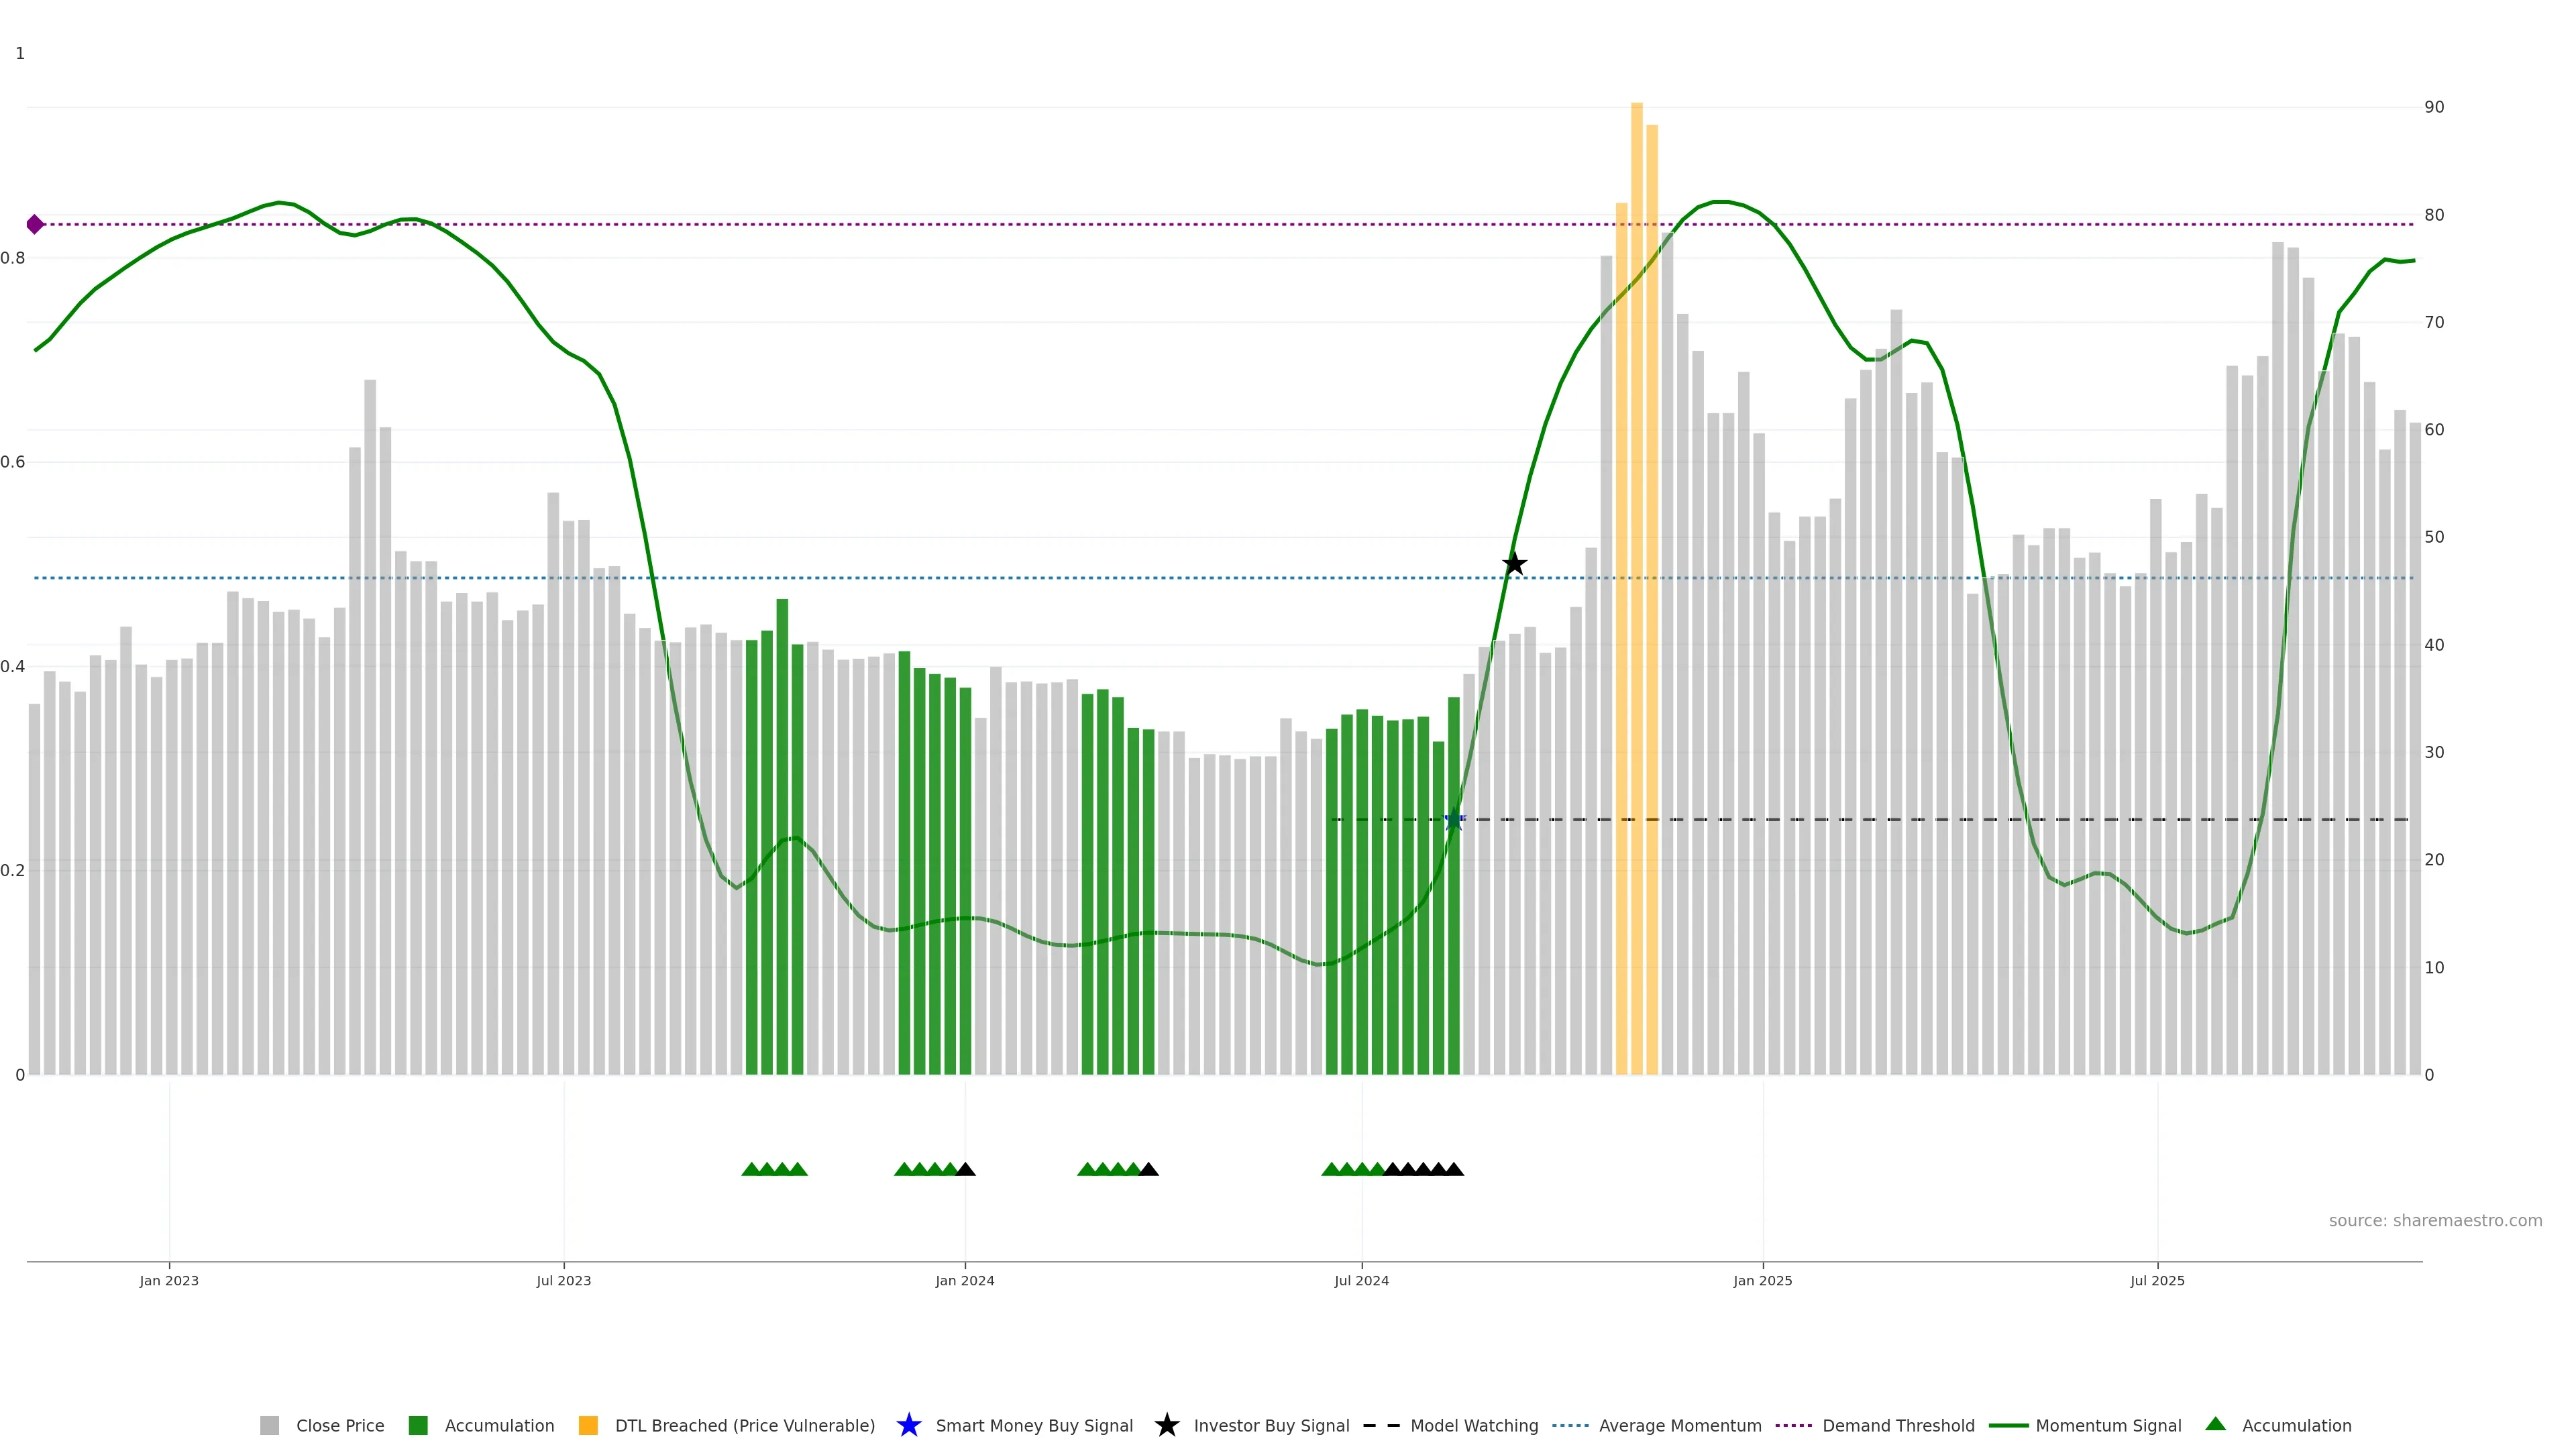Toggle Demand Threshold legend entry
2576x1449 pixels.
pos(1897,1426)
